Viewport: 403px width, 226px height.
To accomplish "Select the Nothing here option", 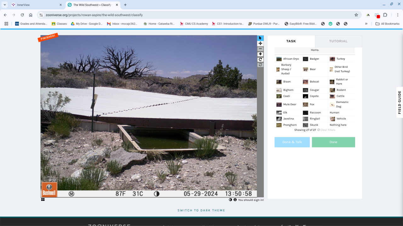I will click(x=341, y=125).
